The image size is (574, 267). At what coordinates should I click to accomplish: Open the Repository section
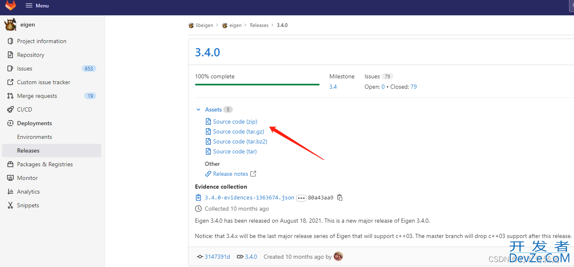[30, 55]
